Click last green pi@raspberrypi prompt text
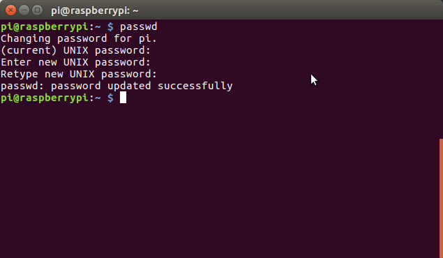Viewport: 443px width, 258px height. 45,98
